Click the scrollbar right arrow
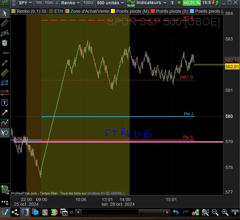This screenshot has height=220, width=240. [x=167, y=212]
